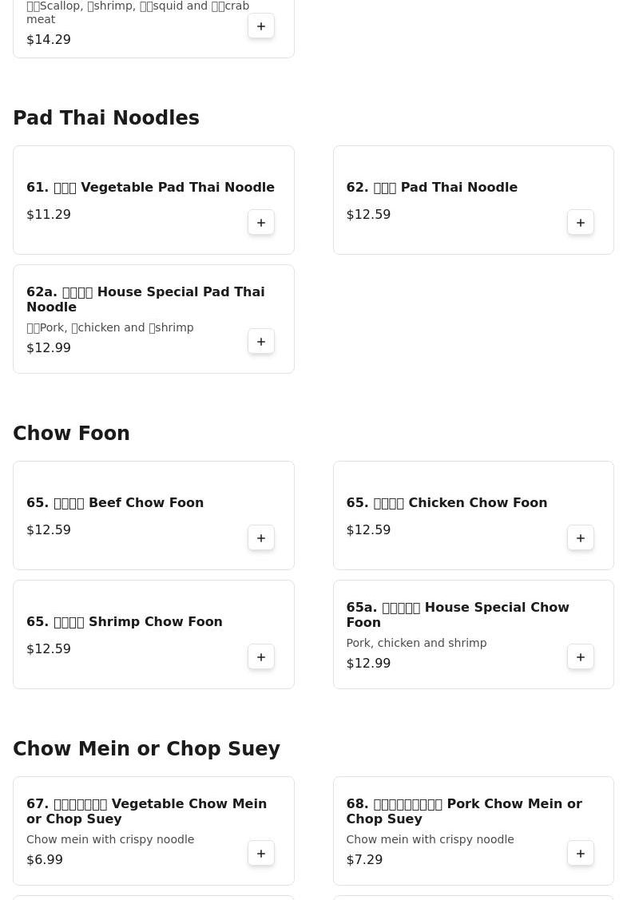The image size is (627, 900).
Task: Click the House Special Pad Thai Noodle name
Action: coord(145,299)
